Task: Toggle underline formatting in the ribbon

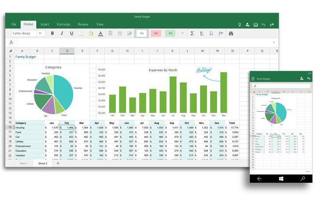Action: point(72,33)
